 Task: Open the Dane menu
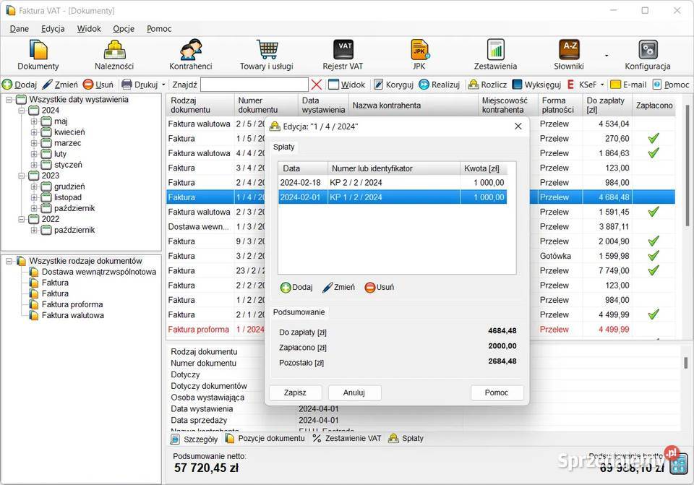(x=19, y=29)
